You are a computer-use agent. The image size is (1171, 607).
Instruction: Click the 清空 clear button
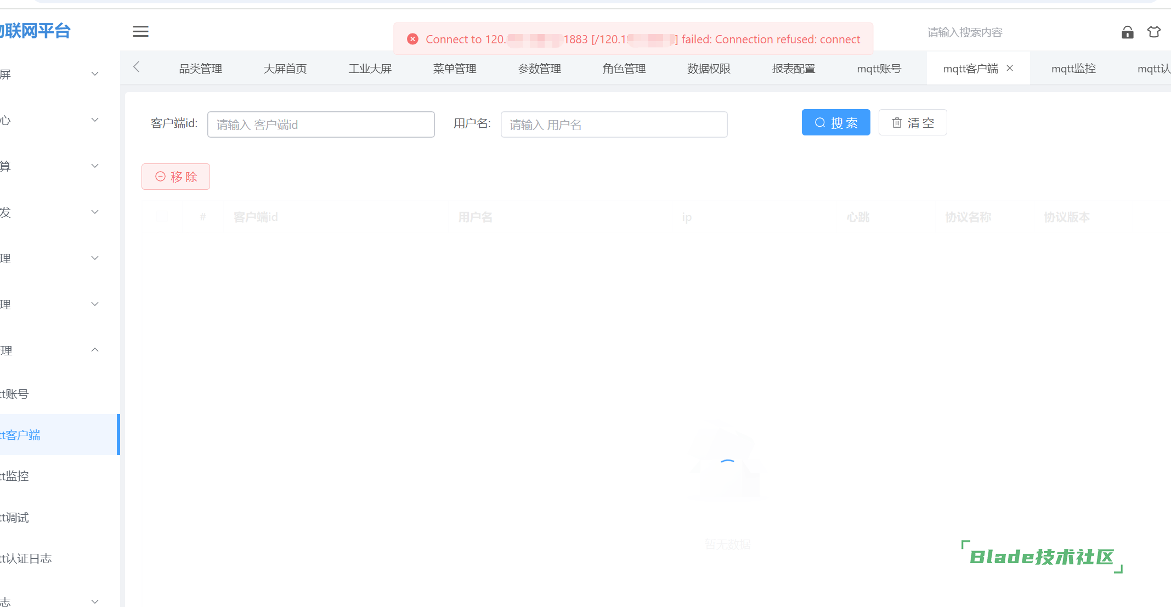[913, 122]
